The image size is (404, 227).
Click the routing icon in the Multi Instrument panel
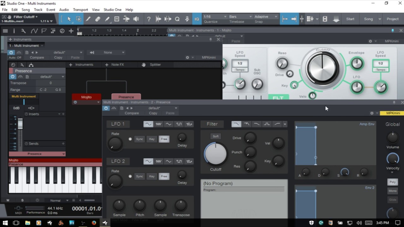tap(31, 65)
